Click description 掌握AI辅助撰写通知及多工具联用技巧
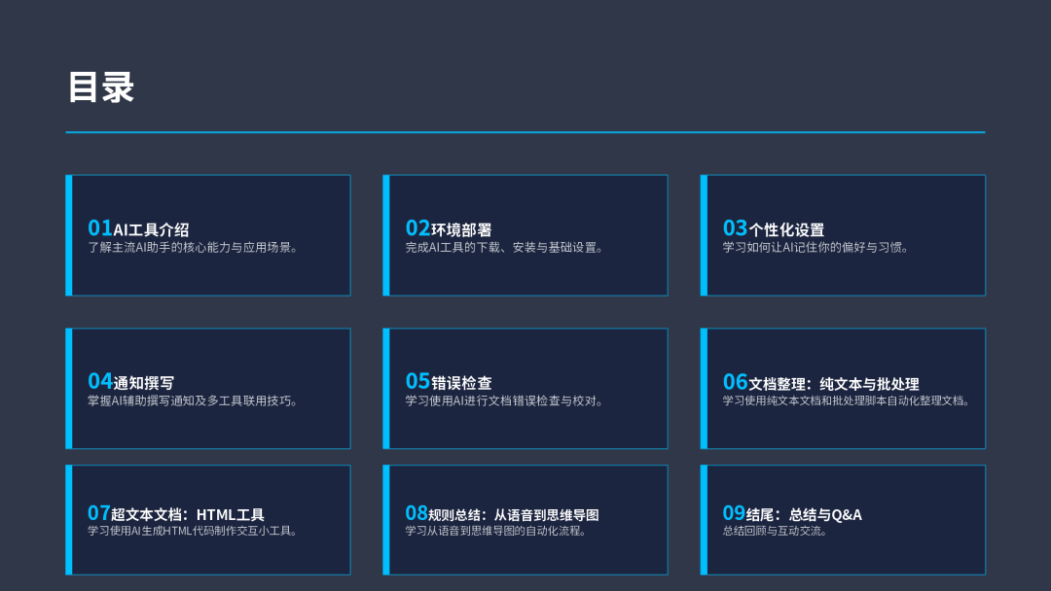The height and width of the screenshot is (591, 1051). pyautogui.click(x=193, y=400)
